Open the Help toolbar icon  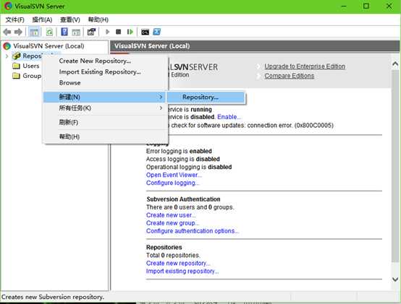pos(64,32)
